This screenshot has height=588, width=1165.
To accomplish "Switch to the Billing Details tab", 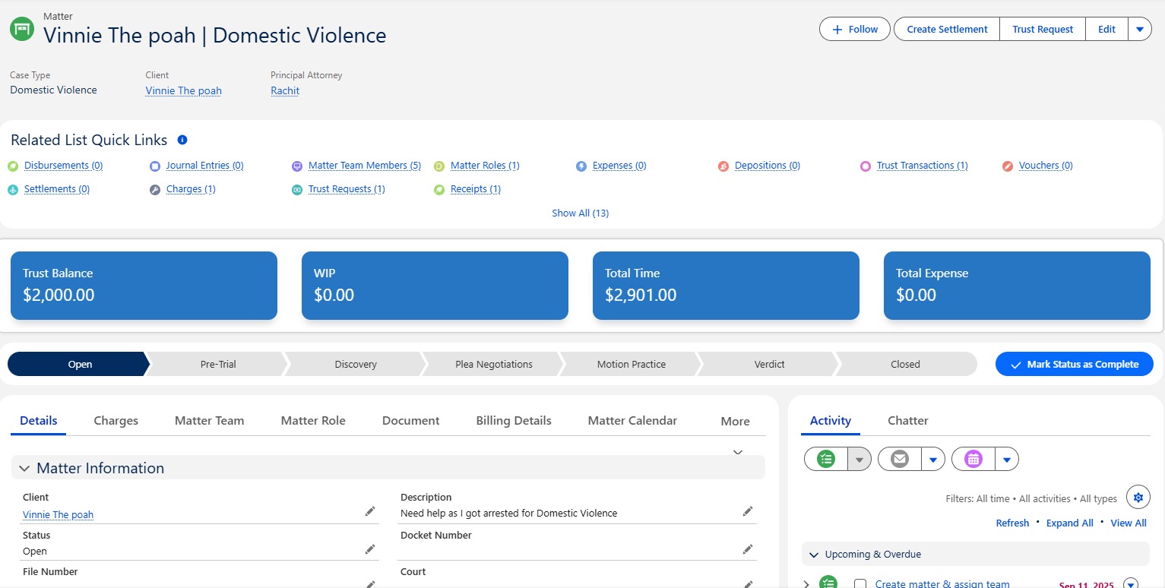I will click(514, 421).
